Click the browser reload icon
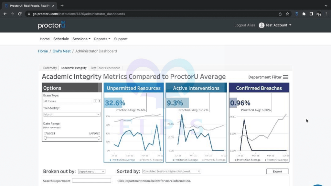 [x=20, y=14]
